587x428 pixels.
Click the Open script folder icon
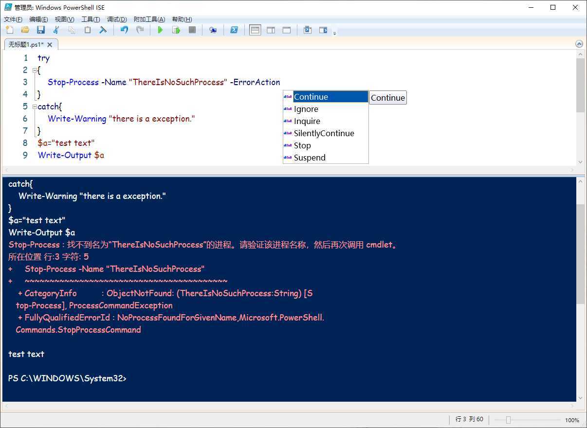point(25,30)
